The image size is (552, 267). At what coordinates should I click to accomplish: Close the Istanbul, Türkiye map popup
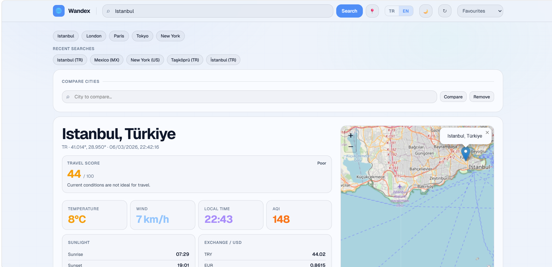487,133
